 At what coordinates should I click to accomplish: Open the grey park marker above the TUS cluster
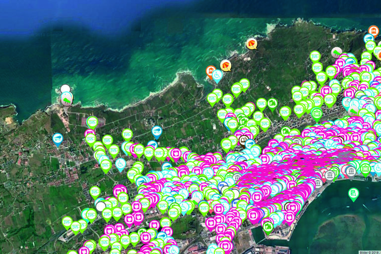336,52
